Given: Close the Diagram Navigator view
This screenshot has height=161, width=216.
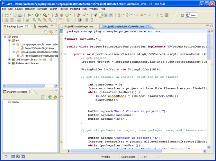Looking at the screenshot, I should pos(30,92).
